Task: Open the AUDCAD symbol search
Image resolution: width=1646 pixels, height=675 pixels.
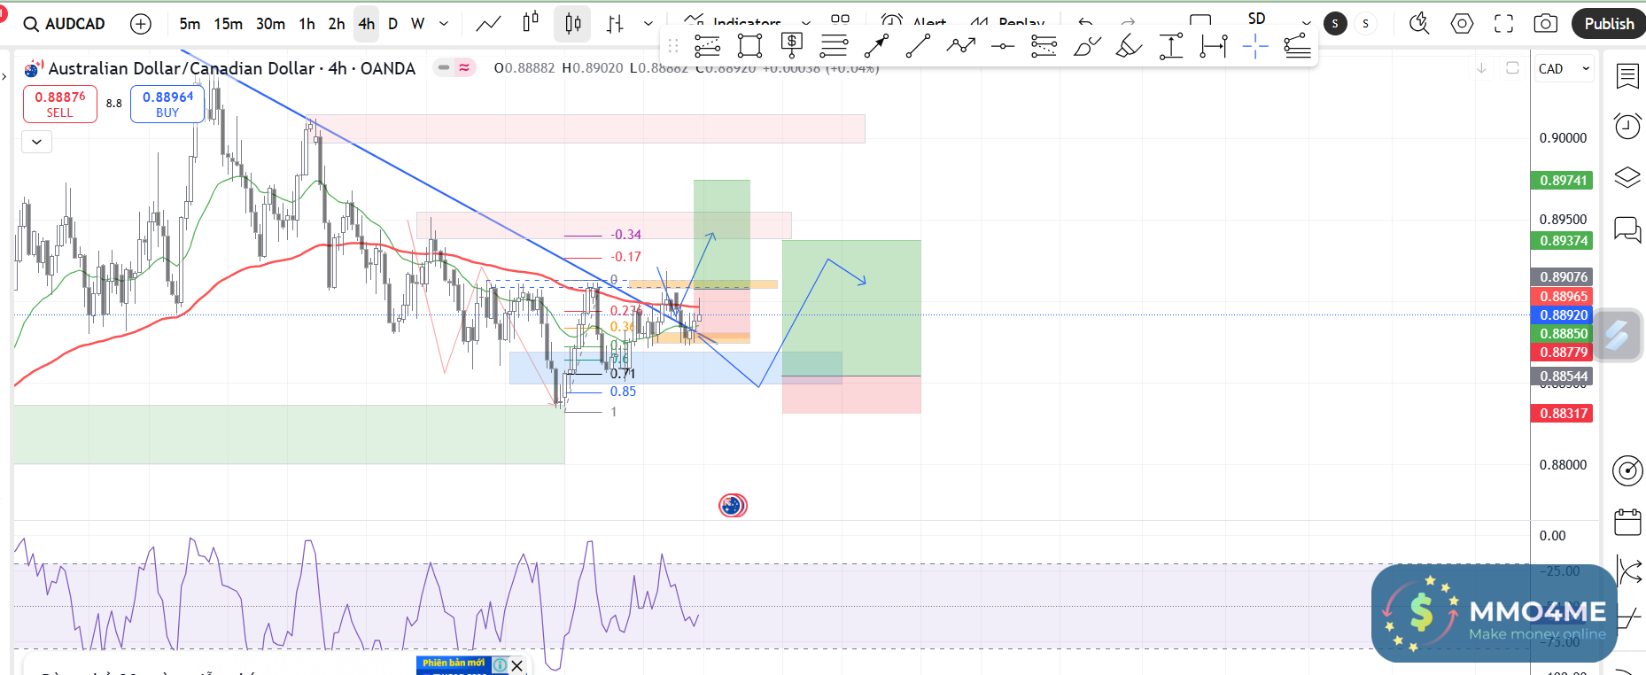Action: 64,24
